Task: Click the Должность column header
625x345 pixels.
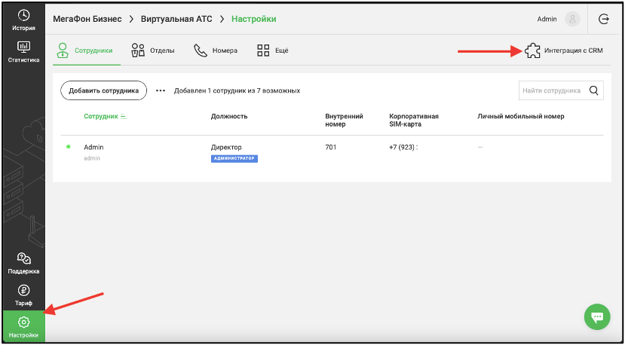Action: (x=229, y=116)
